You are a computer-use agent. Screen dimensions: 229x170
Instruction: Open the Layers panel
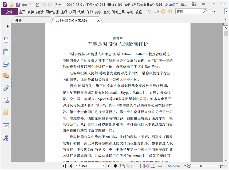pos(6,64)
